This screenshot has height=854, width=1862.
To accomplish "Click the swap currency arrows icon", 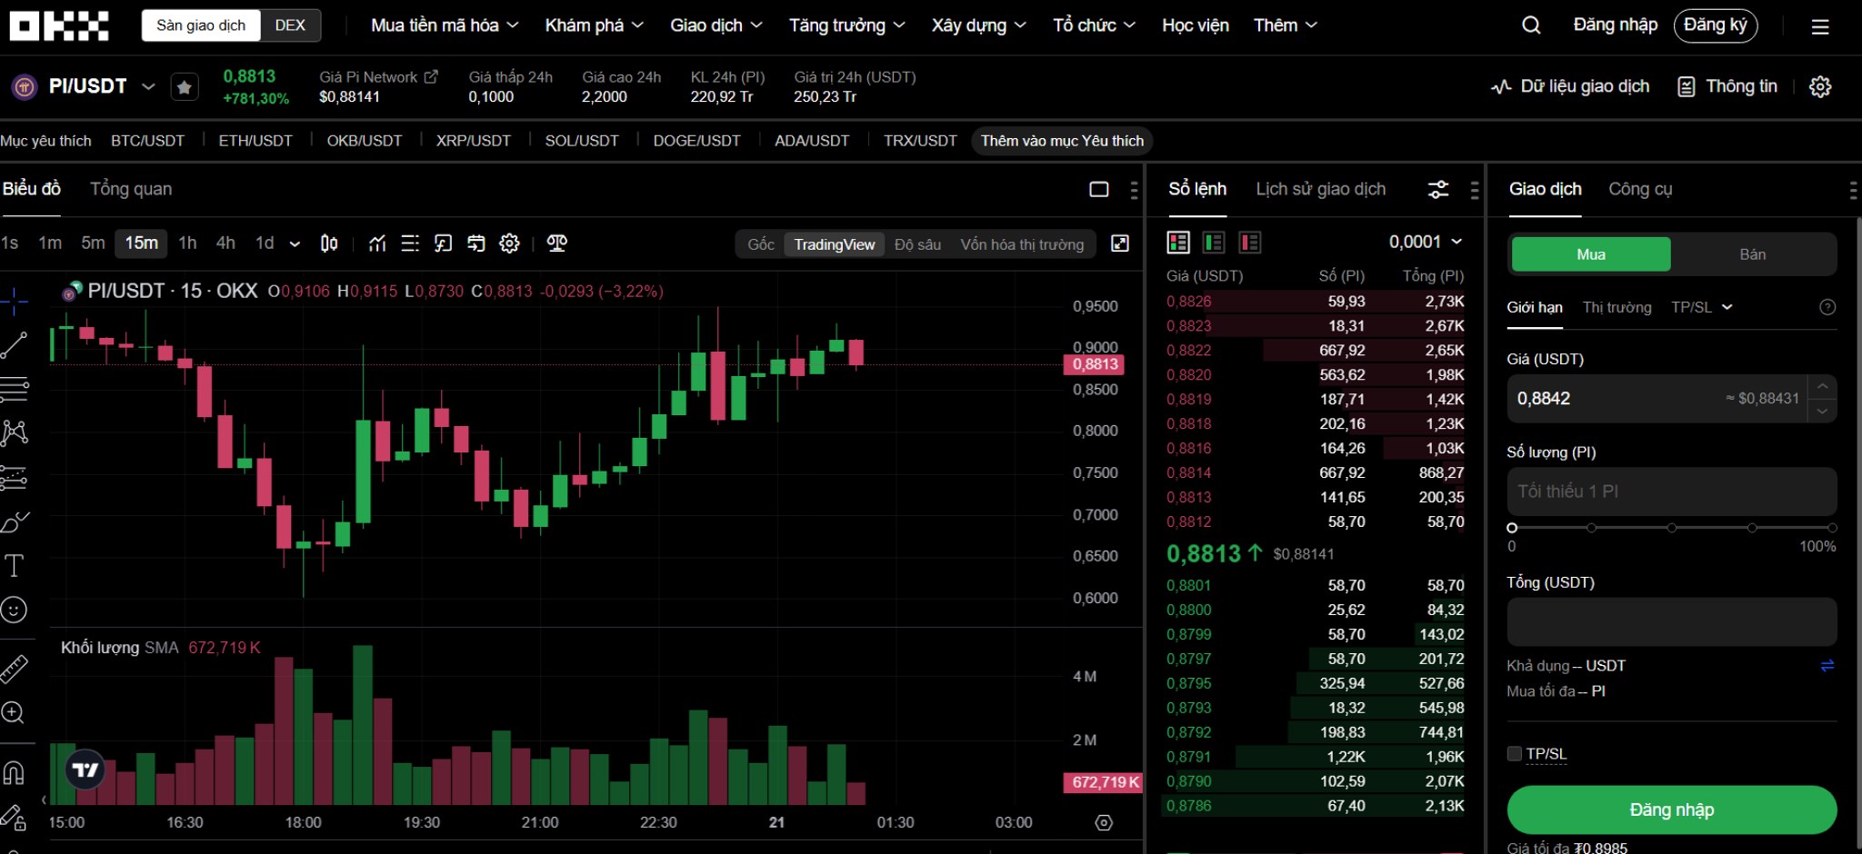I will tap(1827, 666).
